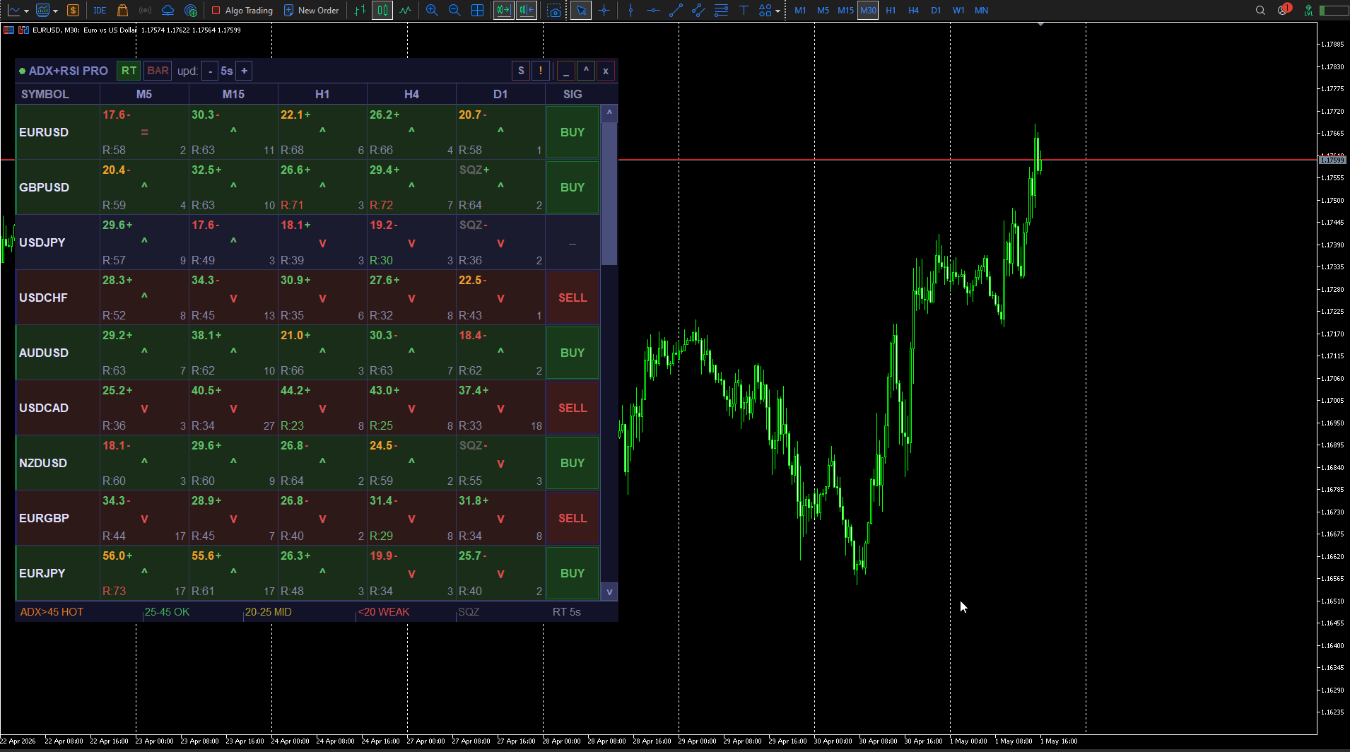Enable RT mode in ADX+RSI panel
1350x752 pixels.
(129, 71)
